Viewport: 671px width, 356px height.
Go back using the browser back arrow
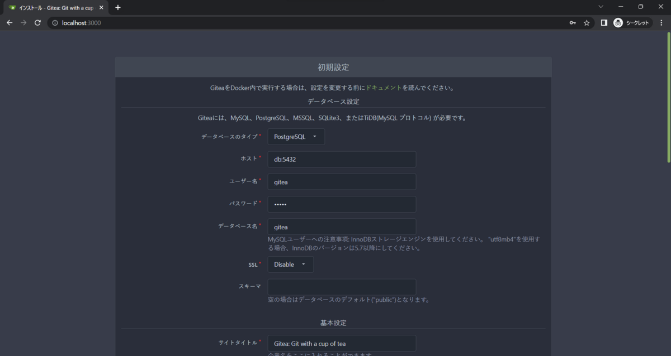10,23
